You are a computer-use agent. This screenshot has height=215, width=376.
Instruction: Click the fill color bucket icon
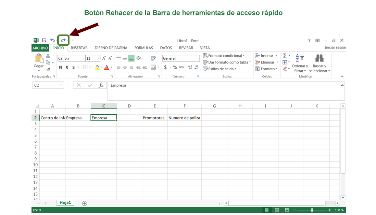coord(97,67)
